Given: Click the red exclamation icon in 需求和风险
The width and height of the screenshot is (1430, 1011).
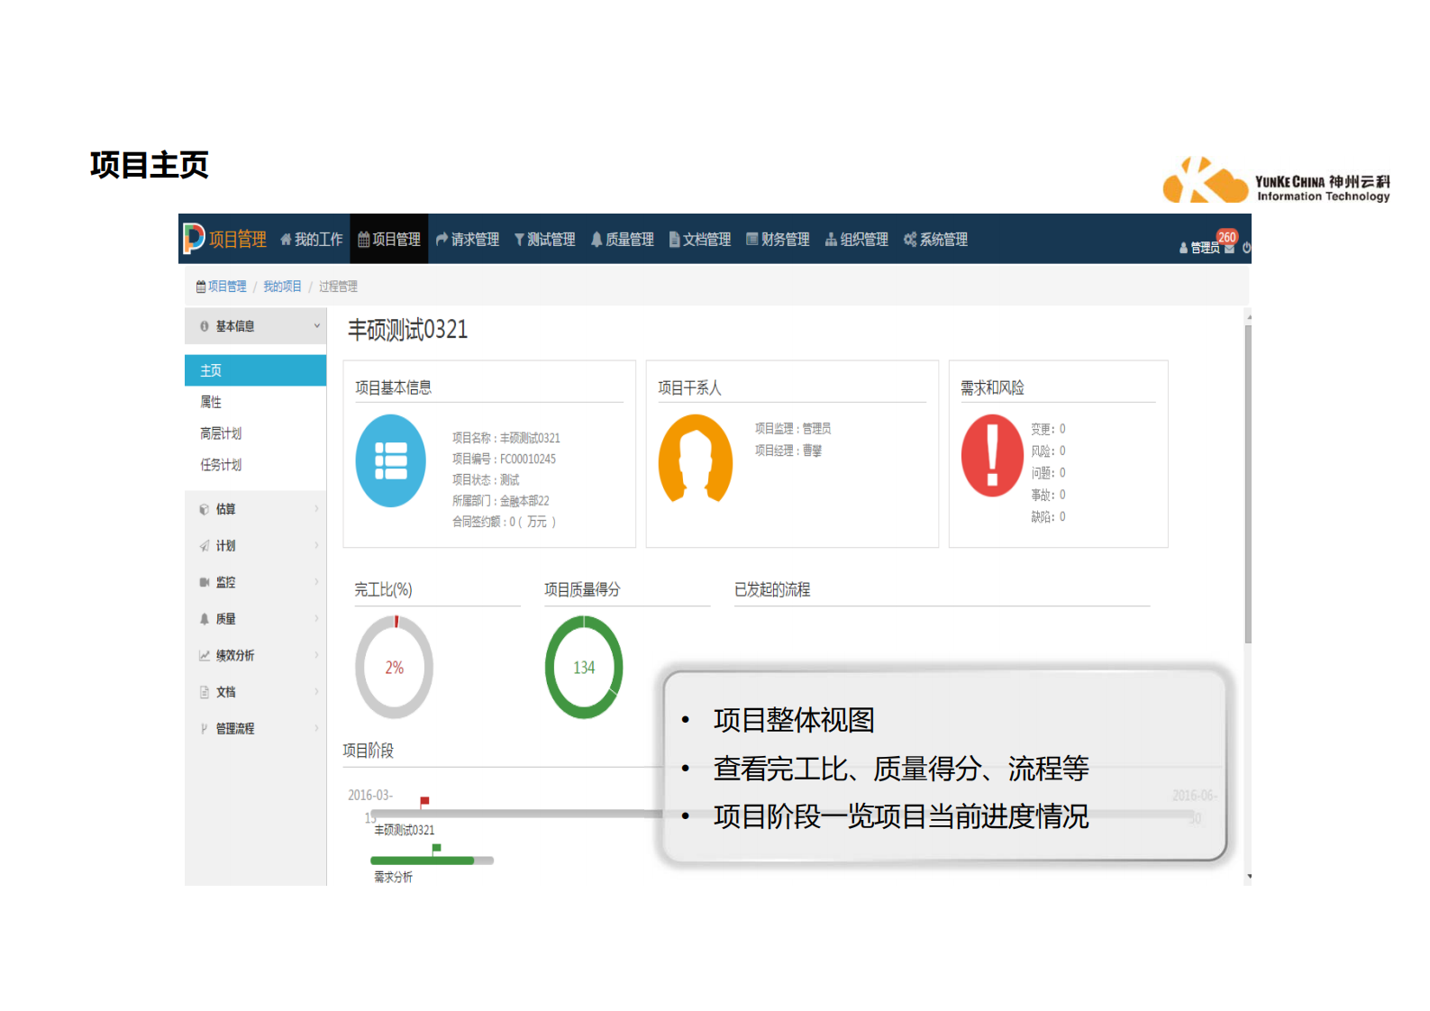Looking at the screenshot, I should click(992, 456).
